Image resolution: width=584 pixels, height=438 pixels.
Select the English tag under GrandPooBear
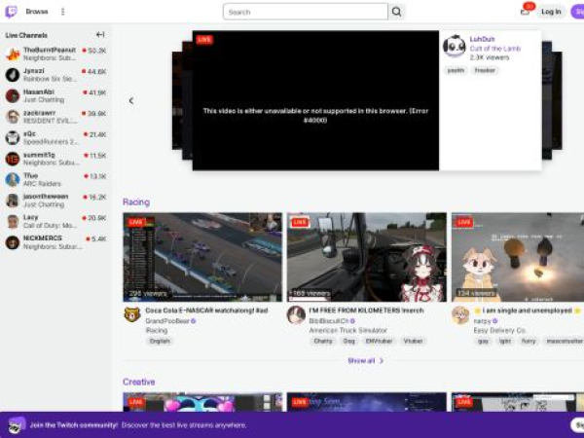click(160, 341)
